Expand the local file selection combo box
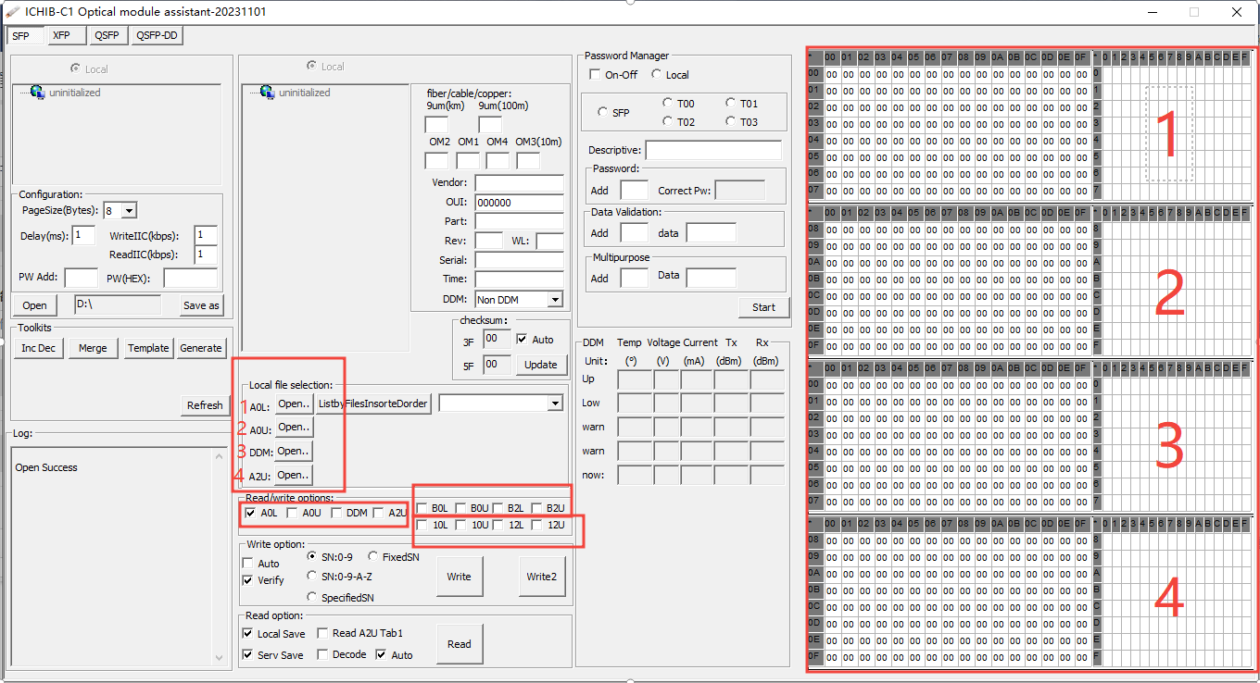Image resolution: width=1260 pixels, height=683 pixels. (x=555, y=403)
